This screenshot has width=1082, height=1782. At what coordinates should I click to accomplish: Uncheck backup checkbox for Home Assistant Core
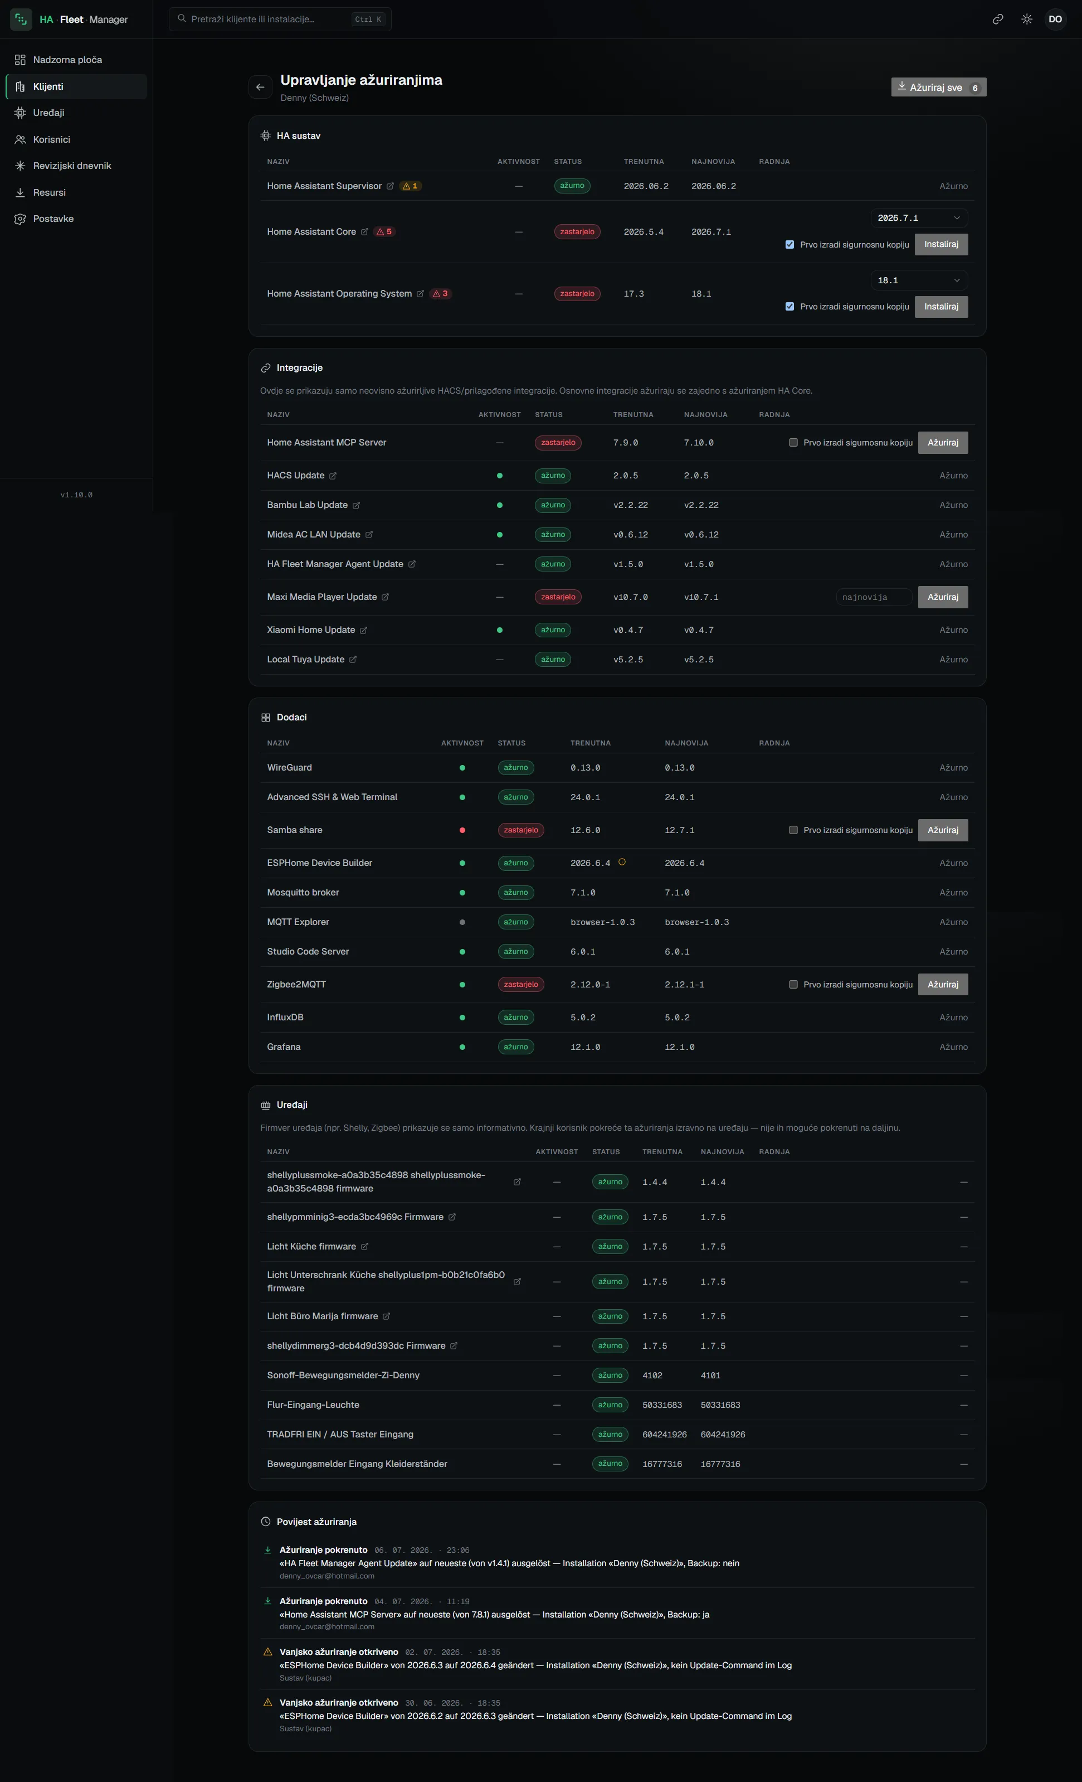tap(789, 244)
